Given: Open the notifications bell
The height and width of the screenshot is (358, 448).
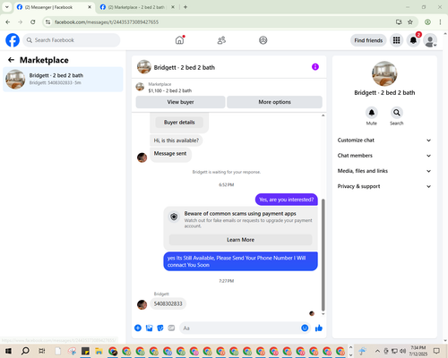Looking at the screenshot, I should pyautogui.click(x=413, y=40).
